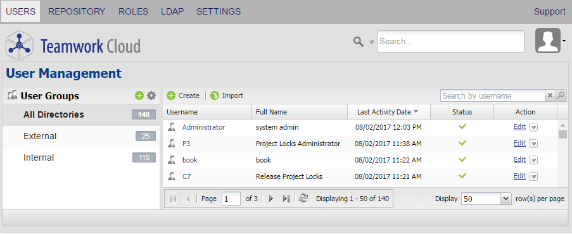
Task: Expand action dropdown for Administrator row
Action: [x=533, y=127]
